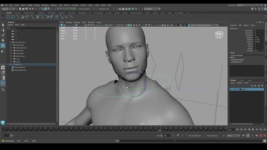
Task: Open the Channels menu in Channel Box
Action: click(233, 25)
